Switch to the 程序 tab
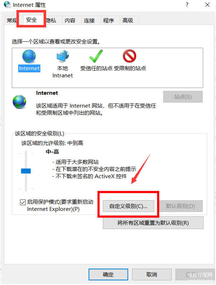This screenshot has height=285, width=216. (108, 20)
